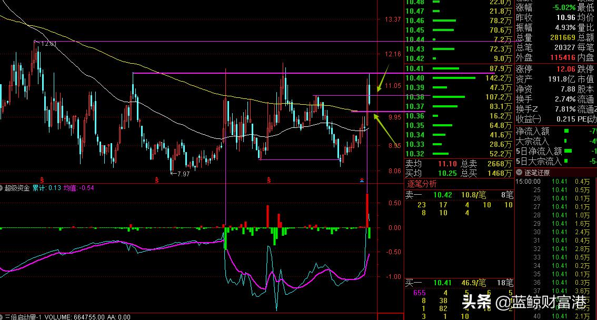The height and width of the screenshot is (320, 597).
Task: Click the 外盘 115416 value
Action: click(x=563, y=57)
